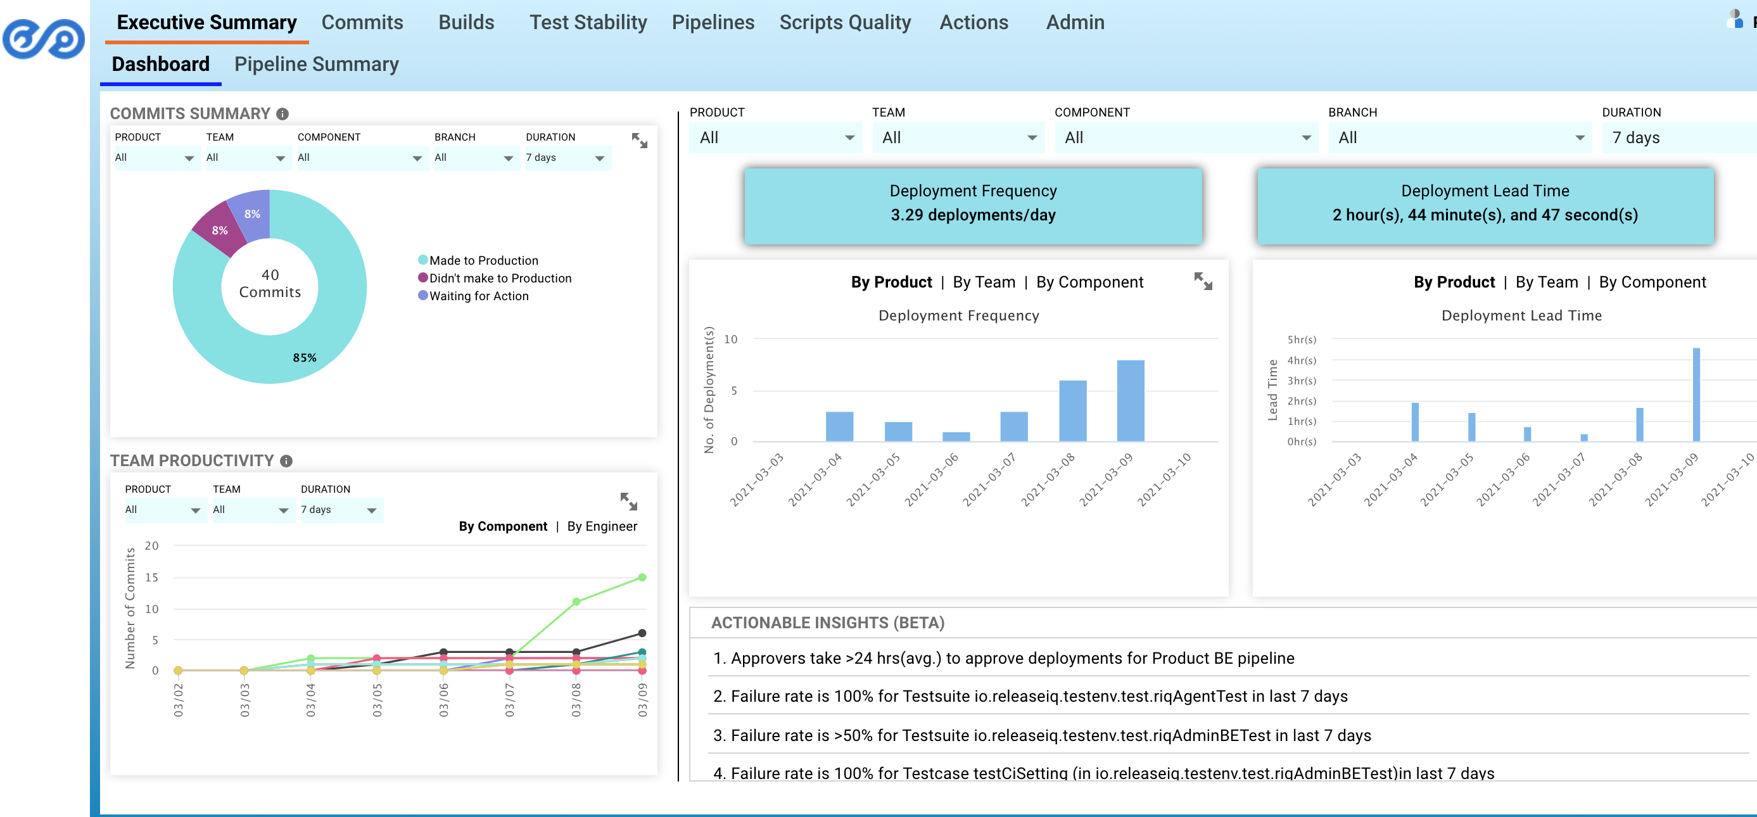Image resolution: width=1757 pixels, height=817 pixels.
Task: Click the user profile icon
Action: click(1735, 19)
